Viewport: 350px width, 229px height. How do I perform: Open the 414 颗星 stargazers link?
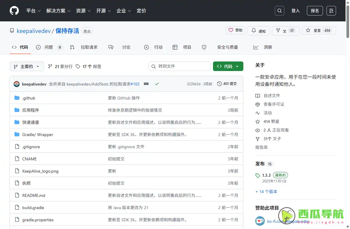pos(271,121)
